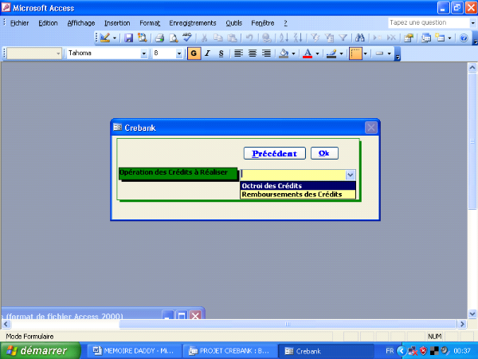
Task: Align text left in formatting toolbar
Action: point(238,53)
